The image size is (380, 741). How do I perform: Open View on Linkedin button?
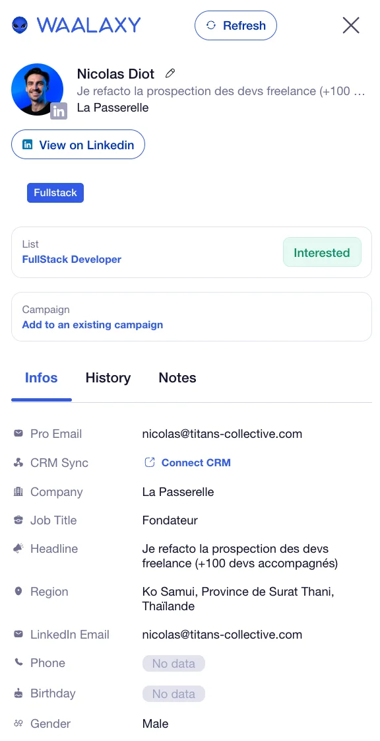coord(78,145)
